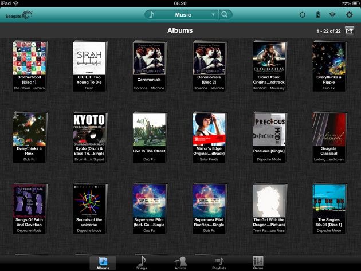Click the music note icon in header

point(151,15)
